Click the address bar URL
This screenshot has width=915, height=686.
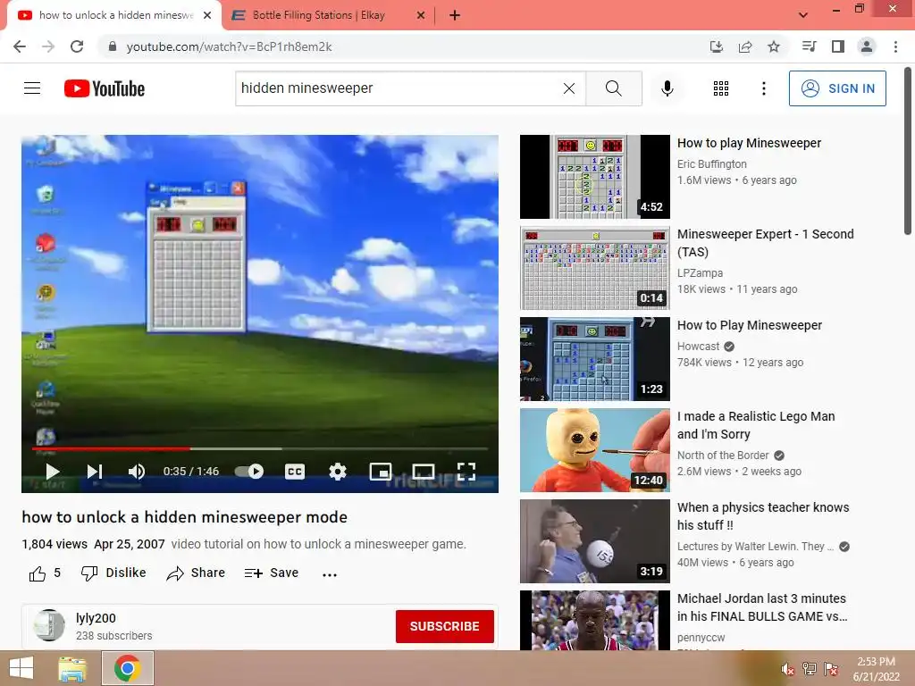pyautogui.click(x=229, y=46)
